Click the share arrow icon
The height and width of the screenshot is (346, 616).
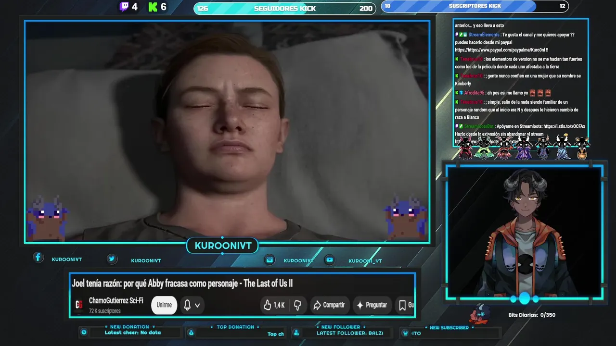point(317,305)
